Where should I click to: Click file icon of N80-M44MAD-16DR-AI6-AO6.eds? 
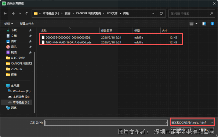coord(43,42)
